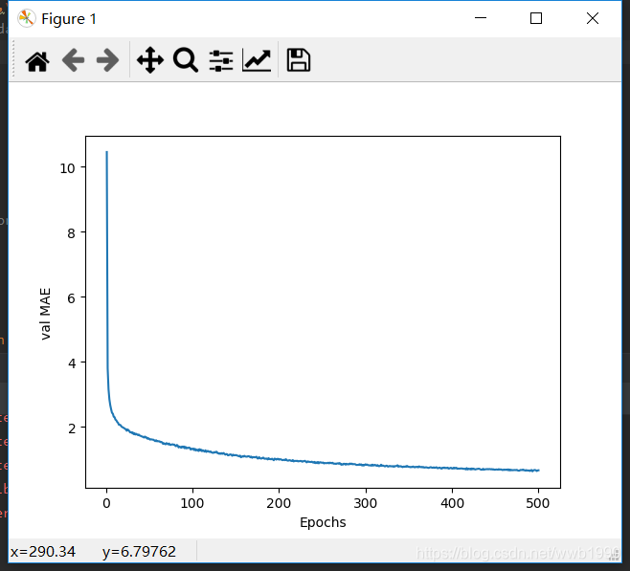Open the Edit axis and curve parameters tool
This screenshot has height=571, width=630.
pos(257,60)
